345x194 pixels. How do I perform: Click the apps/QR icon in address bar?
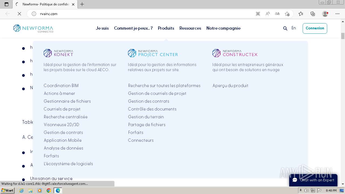(x=258, y=14)
